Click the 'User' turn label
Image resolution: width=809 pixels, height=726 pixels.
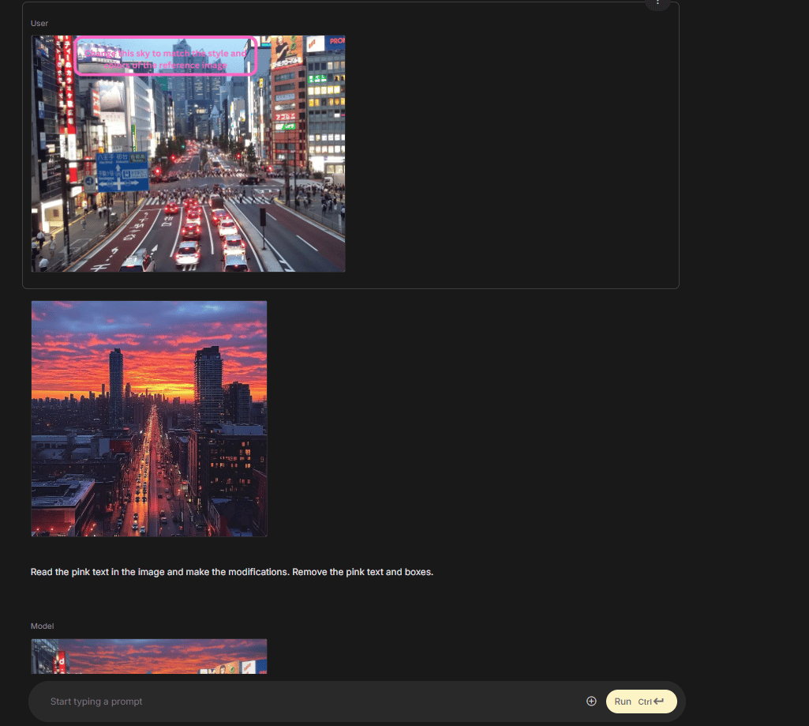39,23
